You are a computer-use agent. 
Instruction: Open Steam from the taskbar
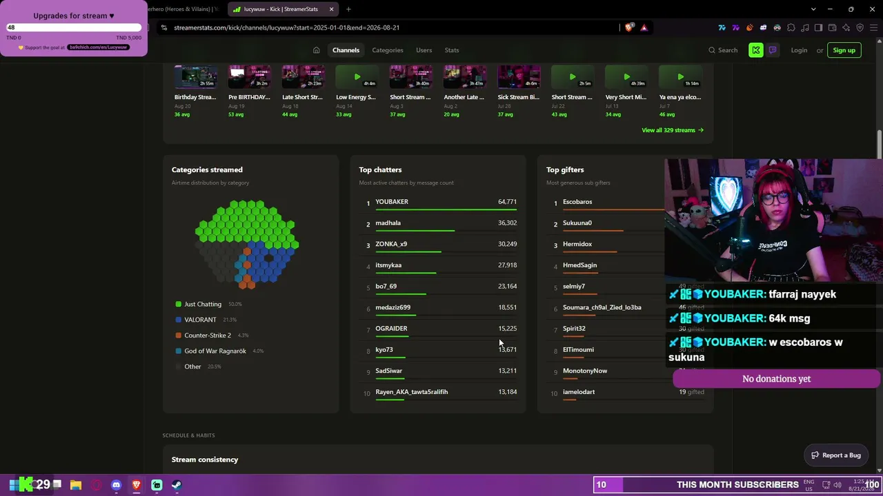177,485
